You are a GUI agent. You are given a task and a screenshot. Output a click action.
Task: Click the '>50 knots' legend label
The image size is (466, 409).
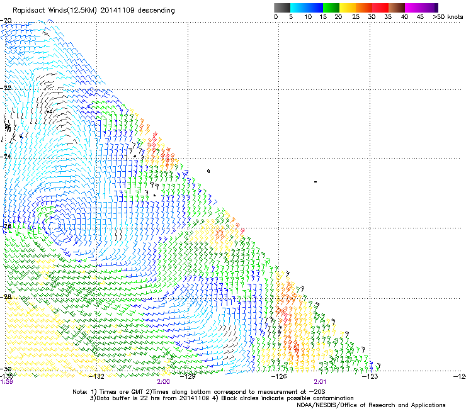(x=448, y=17)
